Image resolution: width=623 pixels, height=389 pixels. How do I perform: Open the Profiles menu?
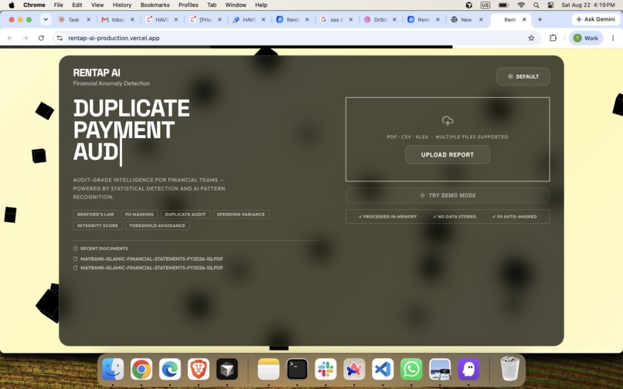pos(189,5)
